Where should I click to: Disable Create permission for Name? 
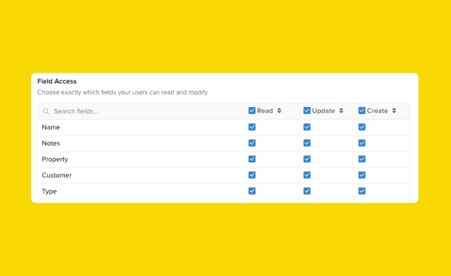(x=362, y=127)
